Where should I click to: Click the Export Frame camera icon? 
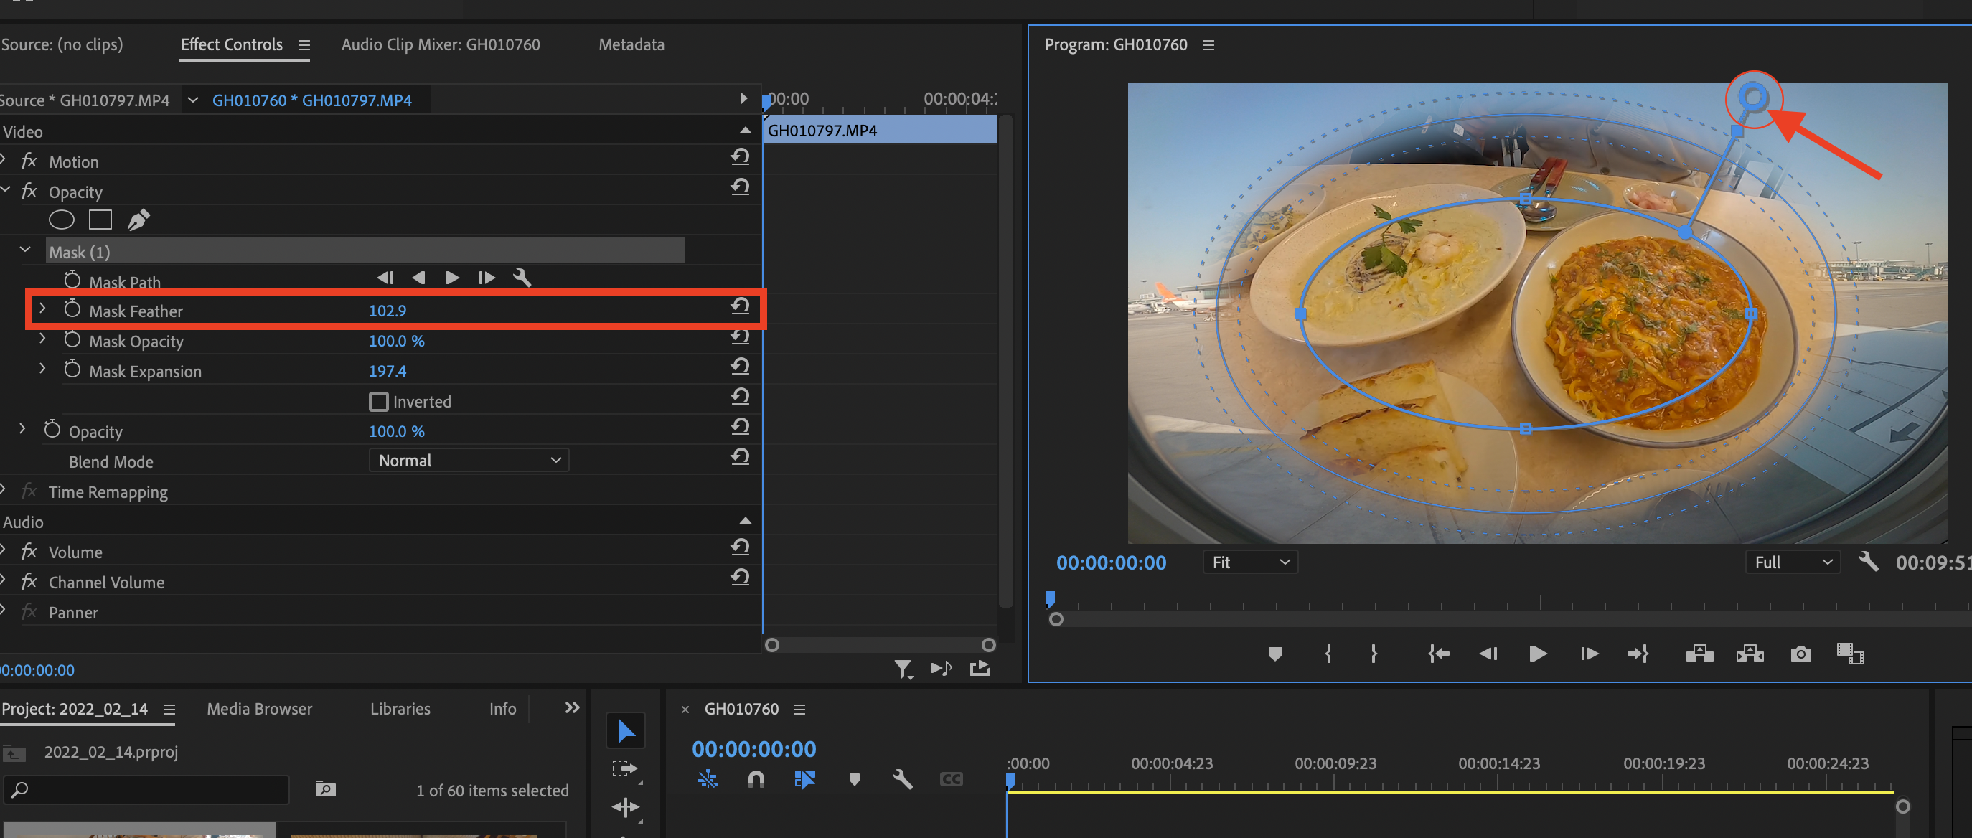(x=1800, y=654)
